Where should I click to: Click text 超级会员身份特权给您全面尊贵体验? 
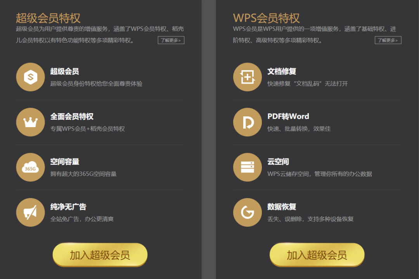pos(96,84)
